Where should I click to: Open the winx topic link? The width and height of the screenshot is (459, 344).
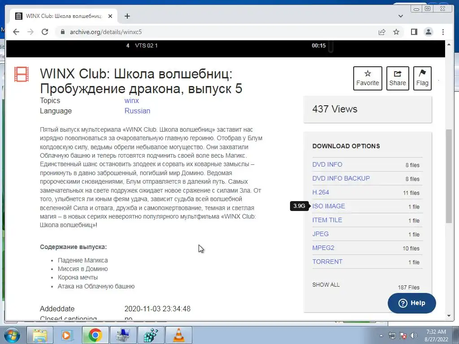[x=131, y=101]
